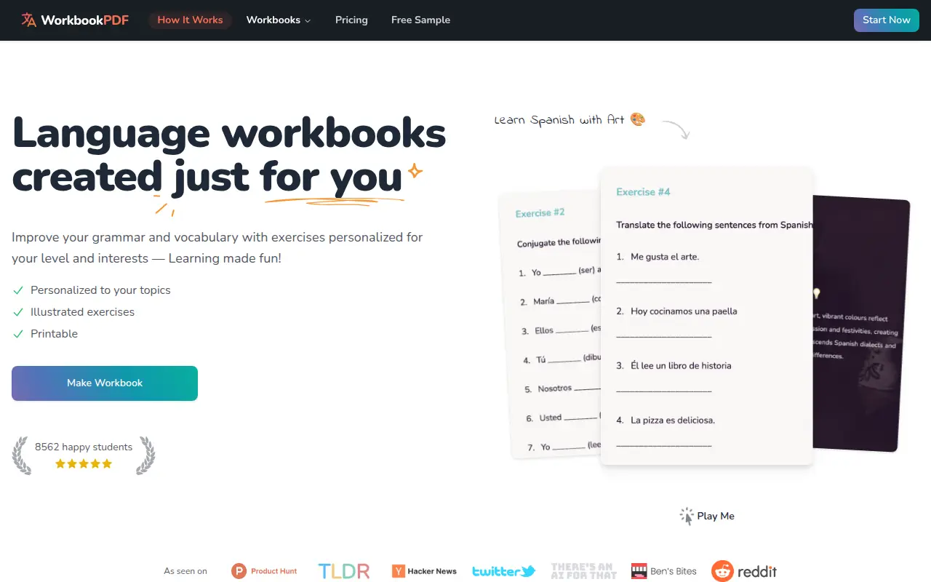Select the Exercise #2 card
931x582 pixels.
click(x=549, y=324)
